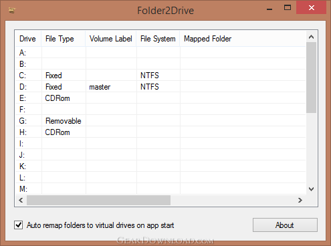This screenshot has height=246, width=331.
Task: Click the horizontal scrollbar left arrow
Action: click(x=21, y=200)
